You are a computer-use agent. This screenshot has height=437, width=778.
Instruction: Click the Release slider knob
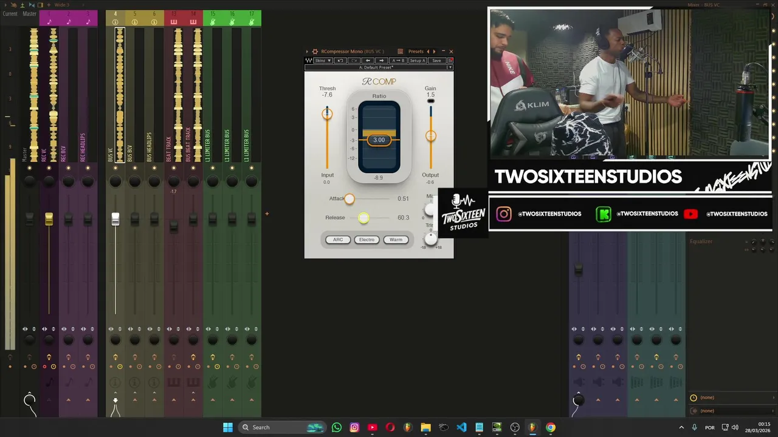tap(363, 218)
